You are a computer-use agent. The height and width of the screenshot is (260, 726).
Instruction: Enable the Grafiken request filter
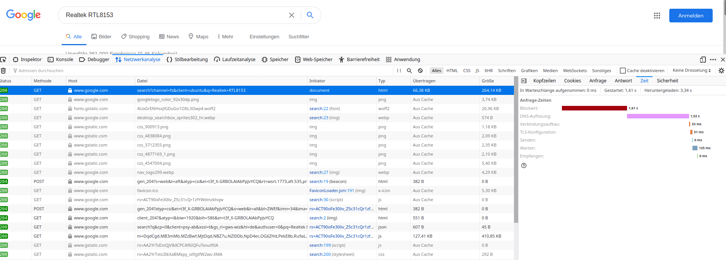pos(529,71)
